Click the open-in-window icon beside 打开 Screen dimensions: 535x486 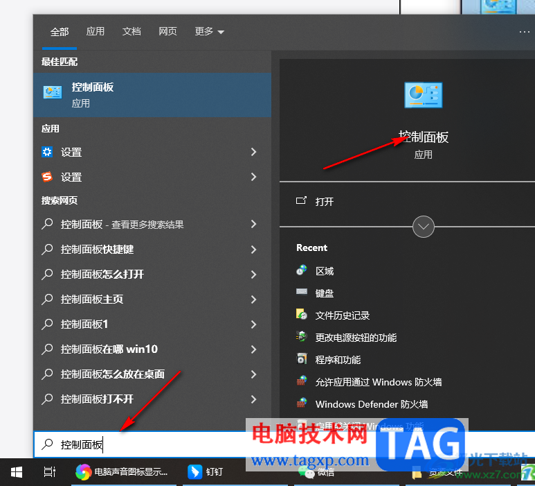coord(301,200)
